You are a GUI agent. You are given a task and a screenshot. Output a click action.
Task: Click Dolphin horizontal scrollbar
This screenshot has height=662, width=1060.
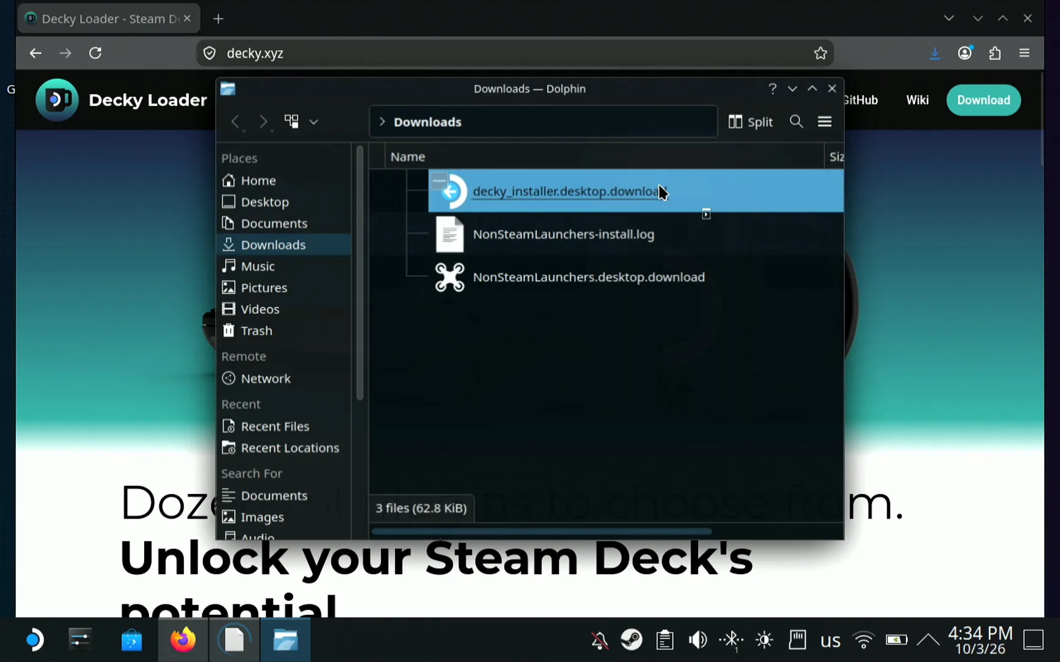[x=542, y=531]
